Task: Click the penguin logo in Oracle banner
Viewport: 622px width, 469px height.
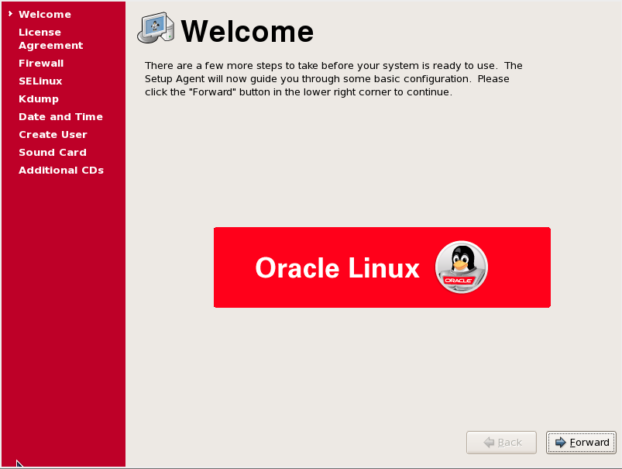Action: tap(462, 267)
